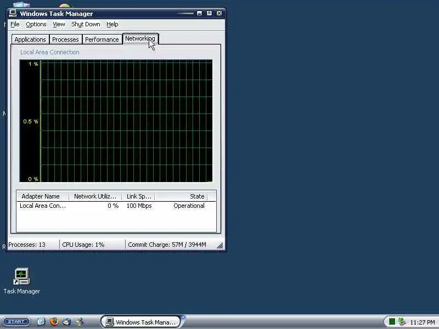The image size is (439, 329).
Task: Click the Safely Remove Hardware tray icon
Action: [x=402, y=322]
